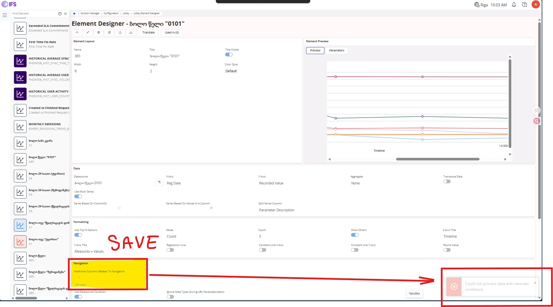Screen dimensions: 553x307
Task: Toggle Use Datasource Condition
Action: [78, 297]
